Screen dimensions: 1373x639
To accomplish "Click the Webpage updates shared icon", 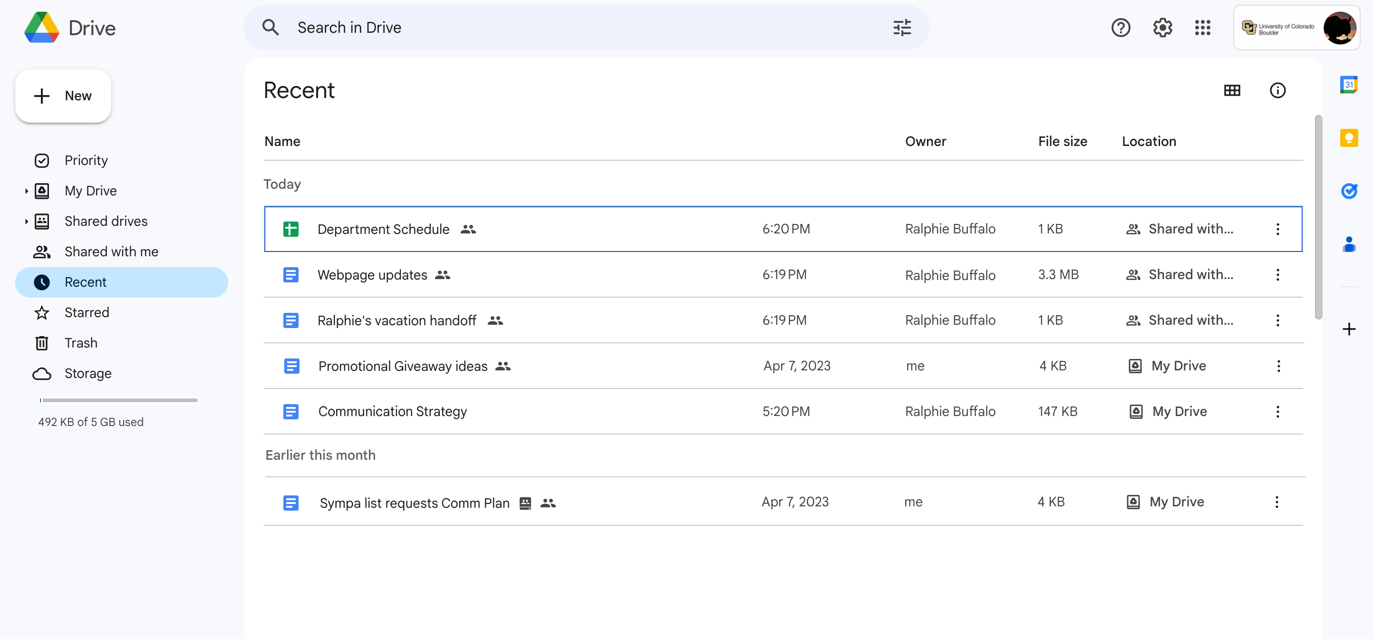I will (443, 274).
